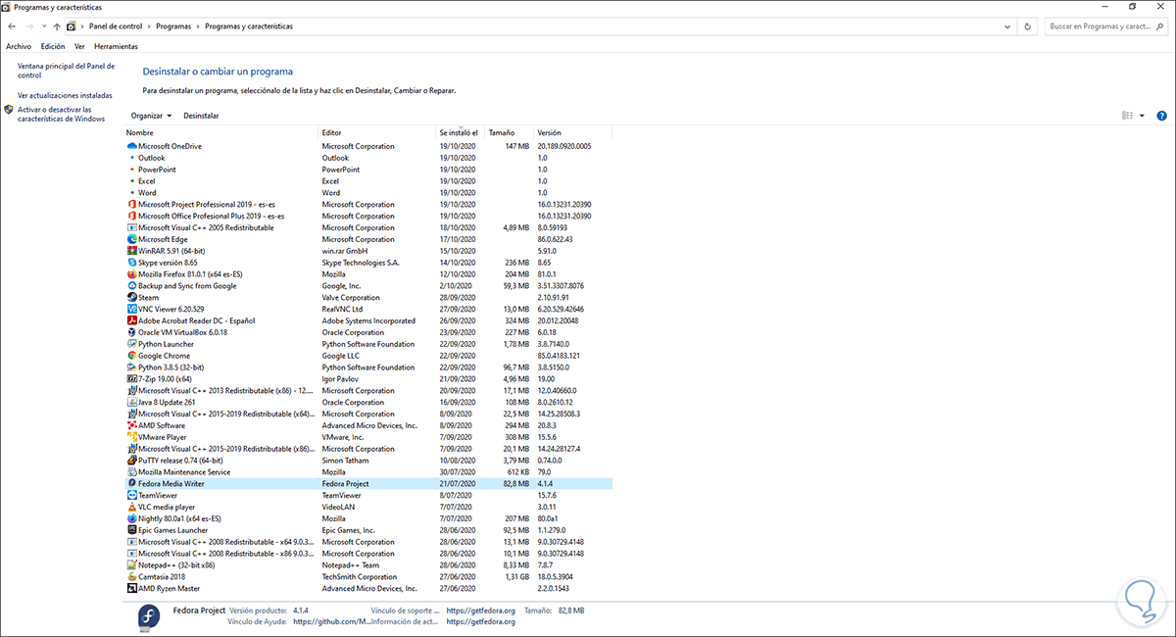This screenshot has width=1176, height=637.
Task: Click the large Fedora logo in details pane
Action: pyautogui.click(x=151, y=615)
